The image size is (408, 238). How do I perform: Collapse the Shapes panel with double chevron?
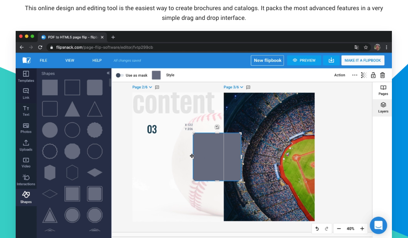click(x=108, y=73)
